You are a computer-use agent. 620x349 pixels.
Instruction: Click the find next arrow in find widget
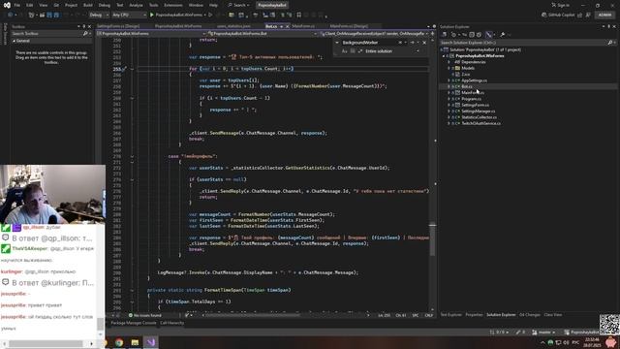(412, 43)
